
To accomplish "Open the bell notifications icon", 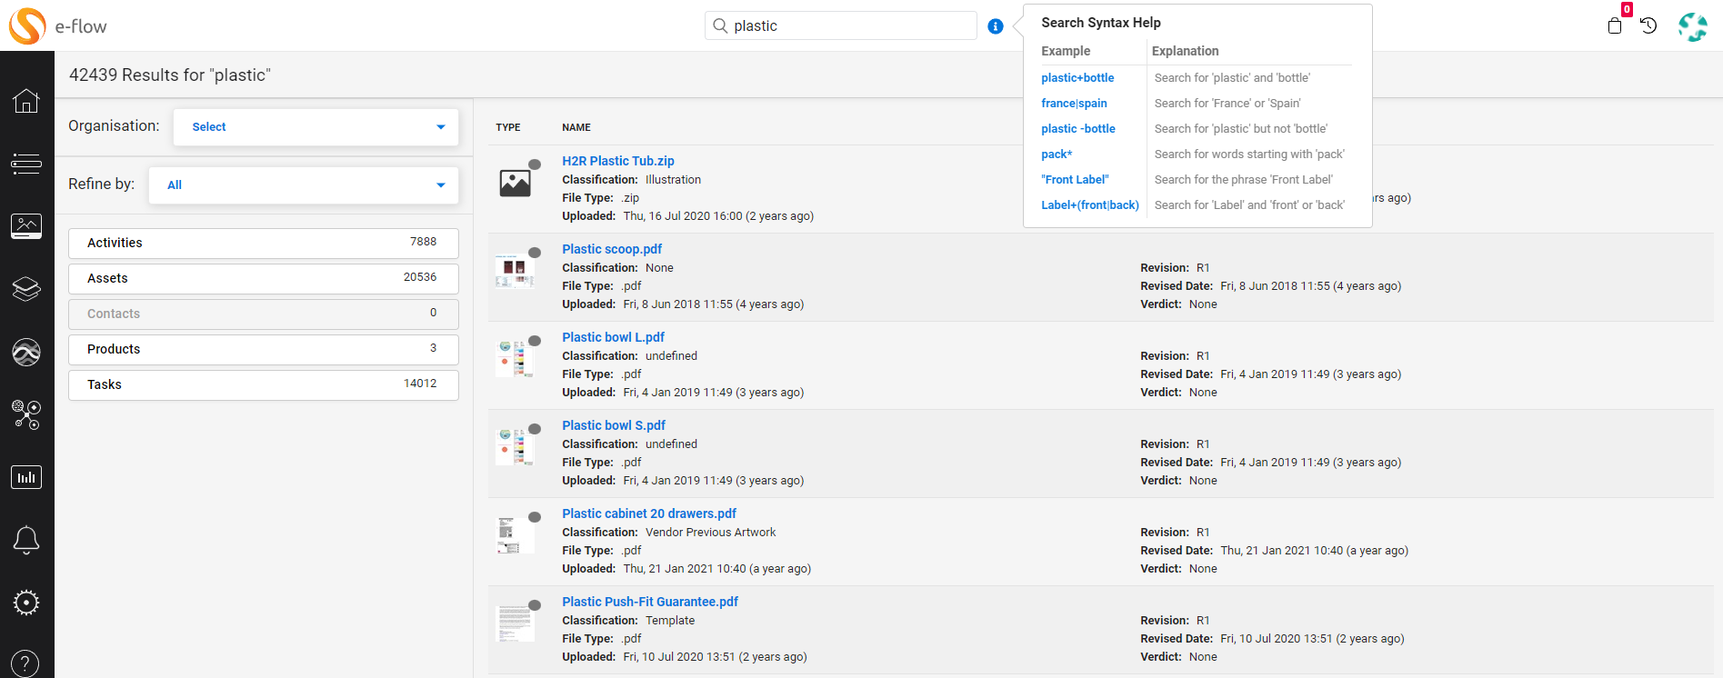I will [26, 540].
